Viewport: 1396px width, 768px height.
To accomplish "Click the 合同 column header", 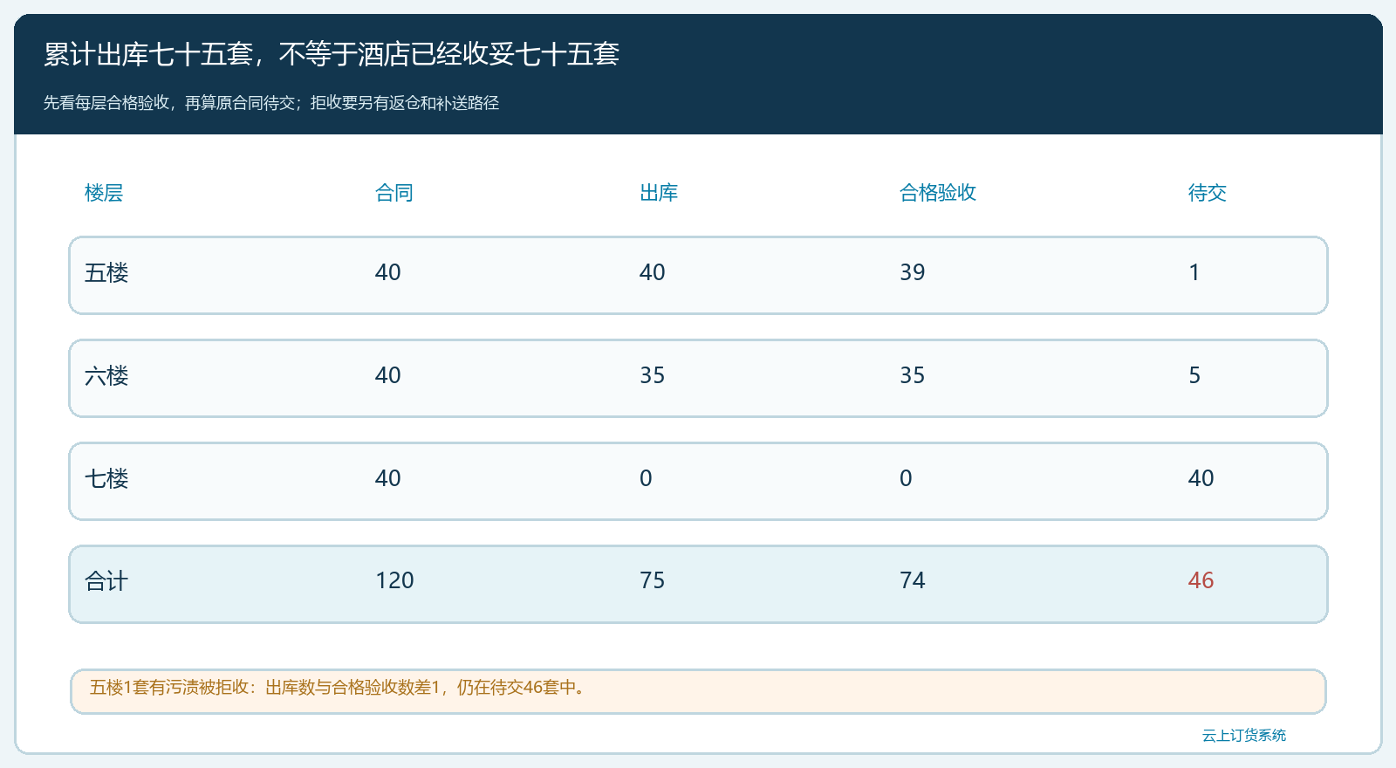I will 394,193.
